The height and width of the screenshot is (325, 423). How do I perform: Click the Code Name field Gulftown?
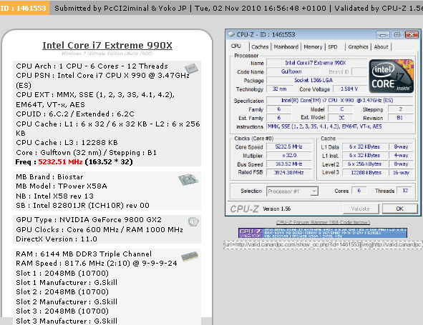293,71
